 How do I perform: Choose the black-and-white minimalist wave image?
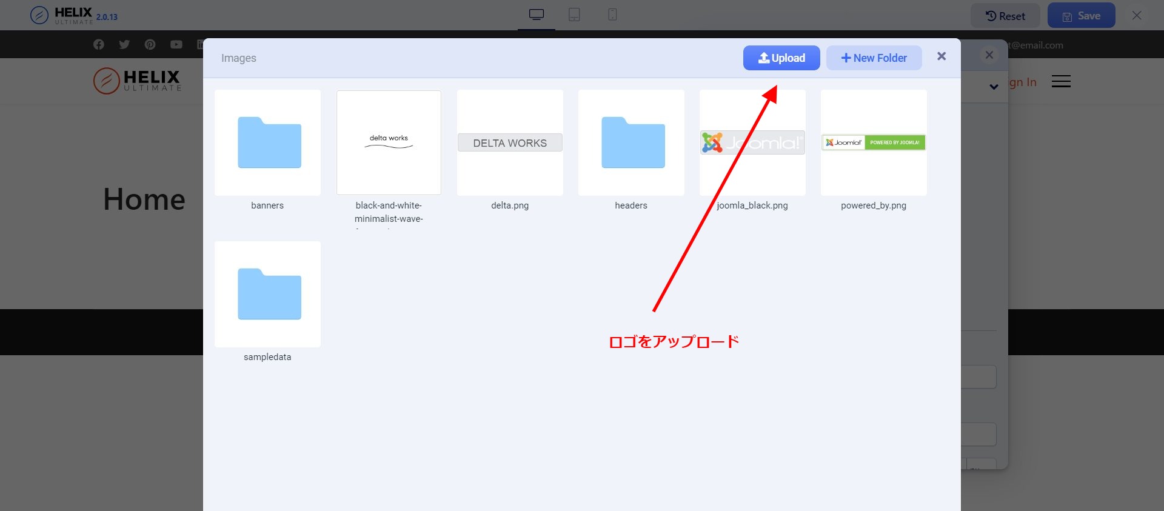[x=389, y=143]
